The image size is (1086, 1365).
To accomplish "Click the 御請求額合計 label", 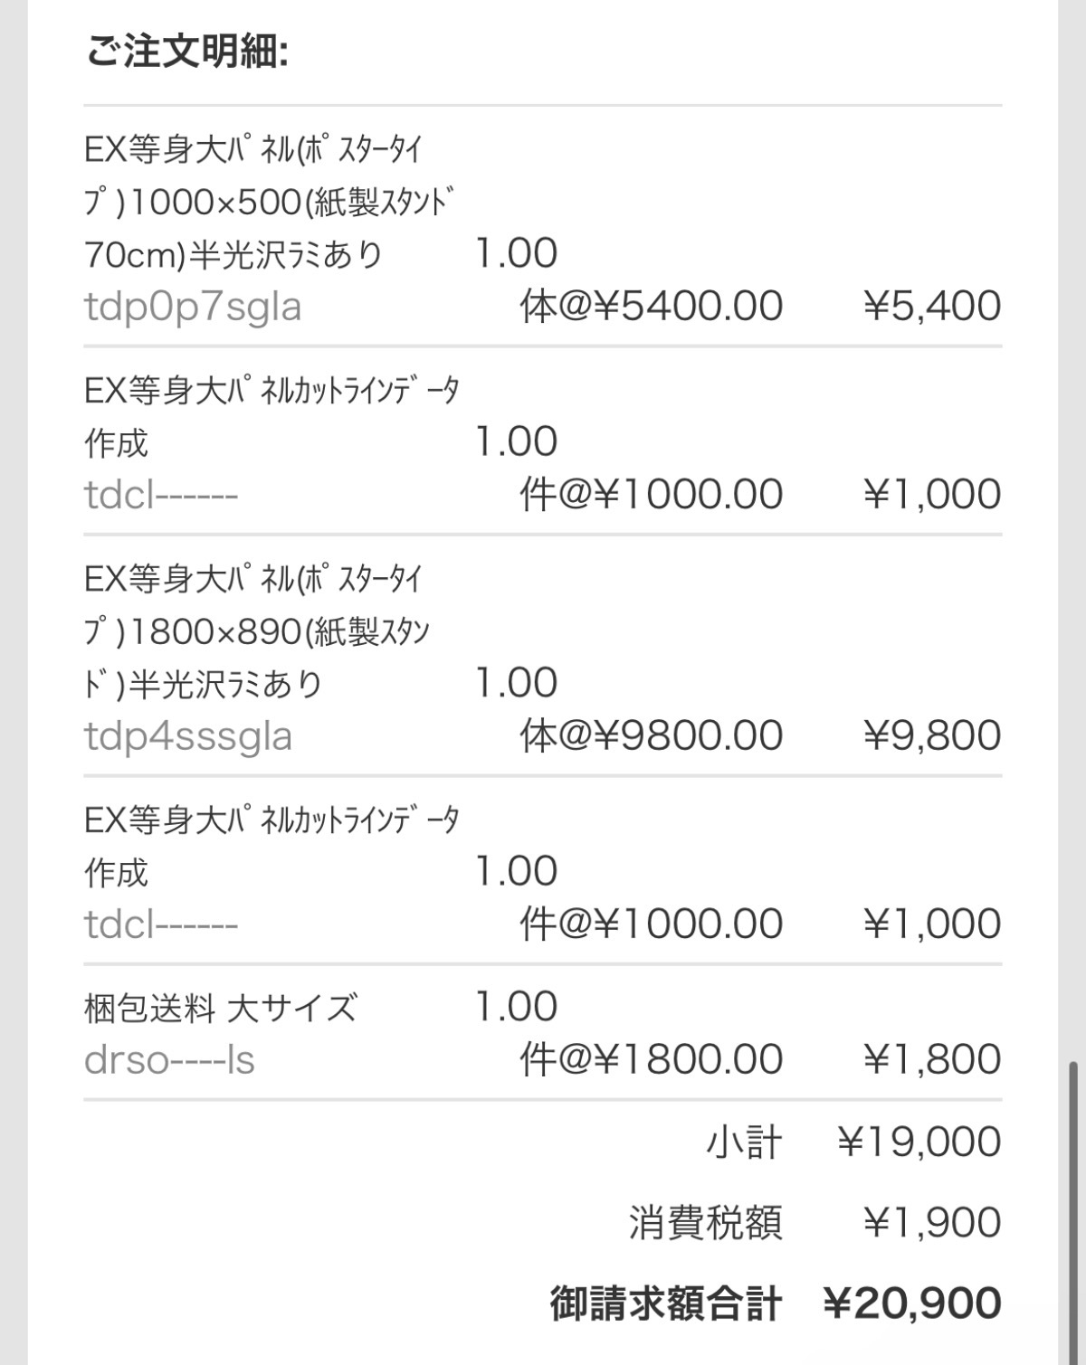I will [666, 1303].
